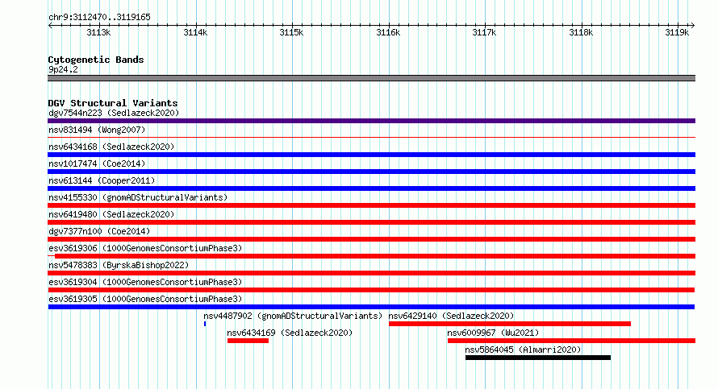The width and height of the screenshot is (718, 389).
Task: Select the short red nsv6434169 bar
Action: coord(248,341)
